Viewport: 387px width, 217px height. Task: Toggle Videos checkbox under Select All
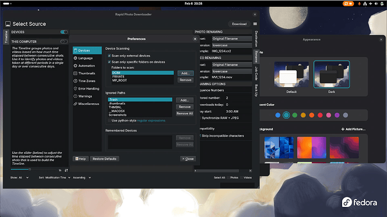(242, 177)
